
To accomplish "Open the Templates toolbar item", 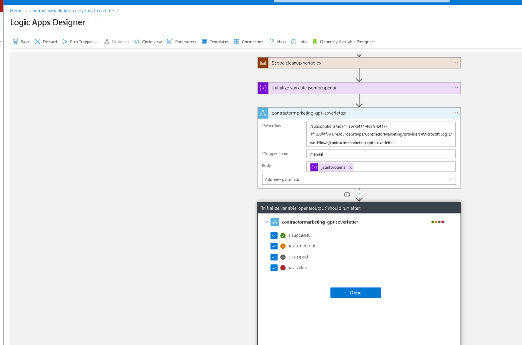I will pyautogui.click(x=215, y=42).
